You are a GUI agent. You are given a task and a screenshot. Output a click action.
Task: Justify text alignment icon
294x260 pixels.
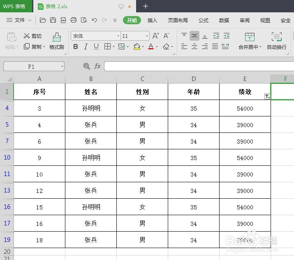215,46
